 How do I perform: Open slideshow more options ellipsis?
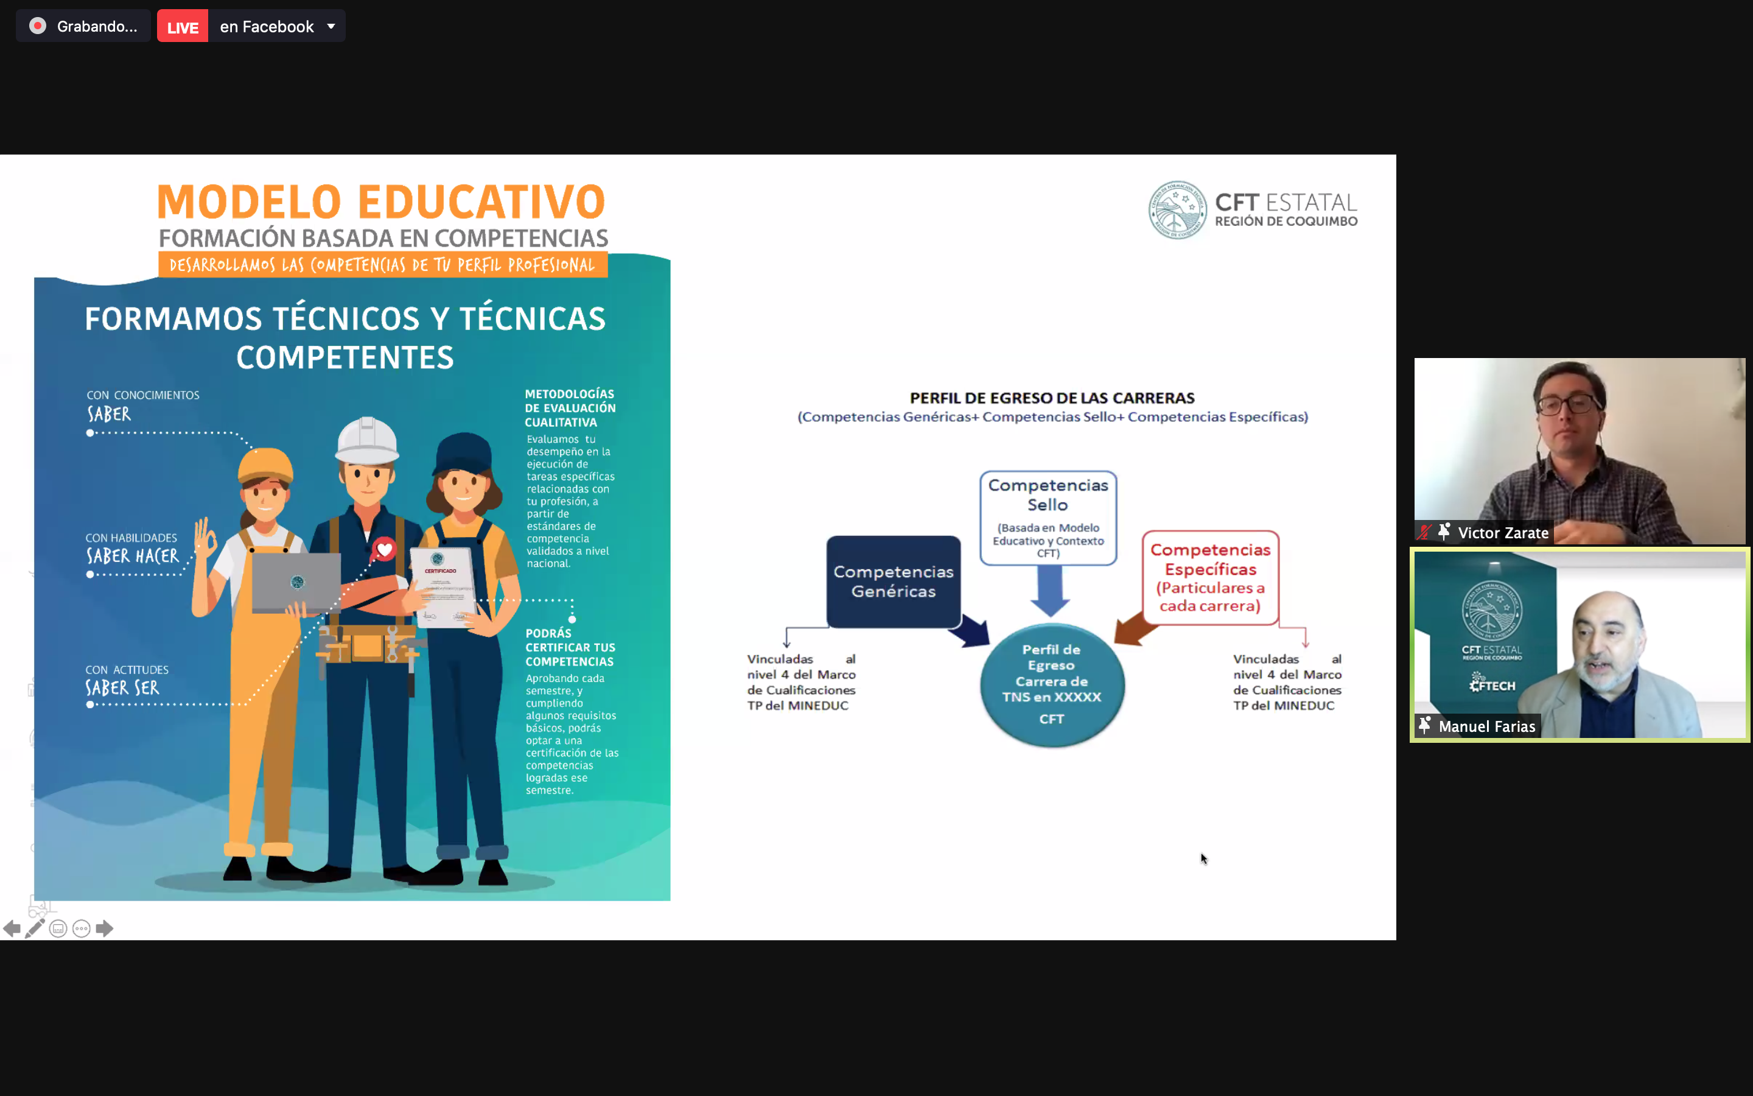click(81, 929)
